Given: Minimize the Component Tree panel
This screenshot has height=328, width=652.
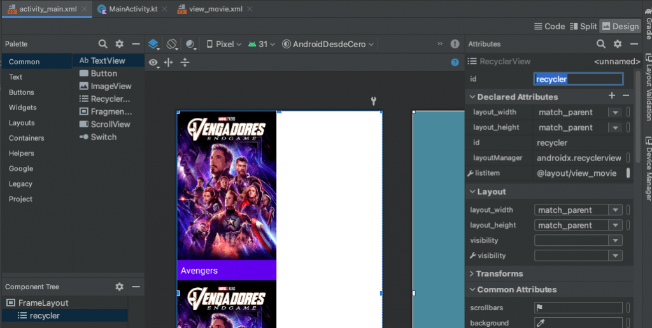Looking at the screenshot, I should (136, 287).
